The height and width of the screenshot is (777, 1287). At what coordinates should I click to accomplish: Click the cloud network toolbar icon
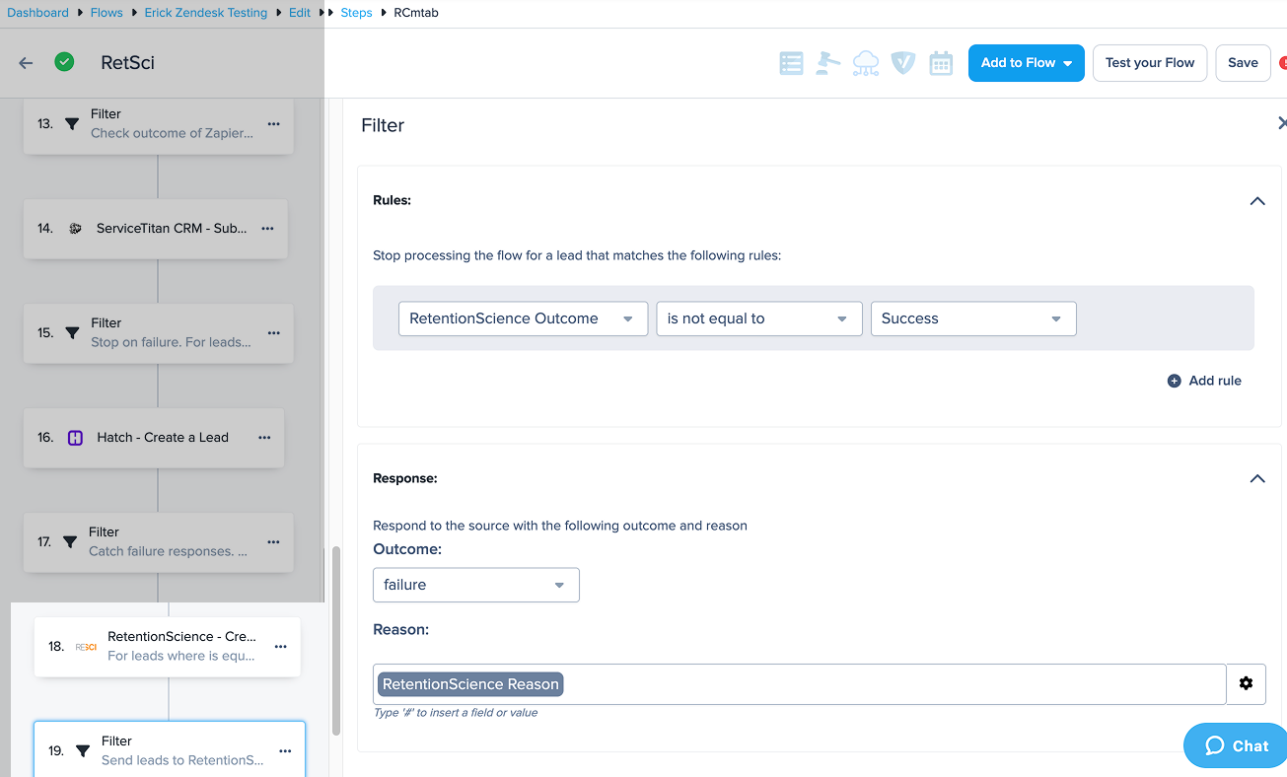tap(866, 63)
